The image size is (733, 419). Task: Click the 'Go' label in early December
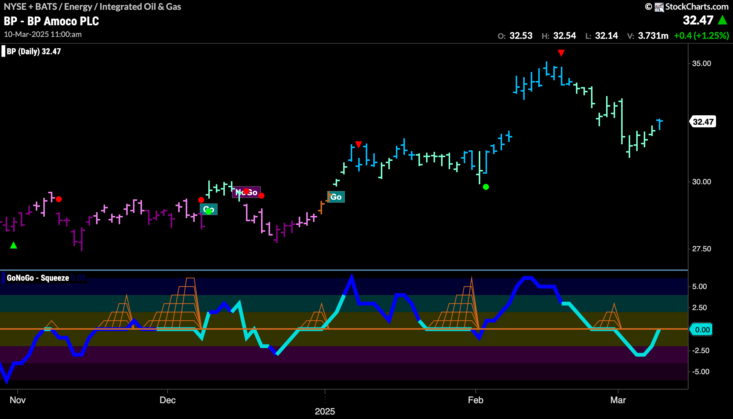208,209
